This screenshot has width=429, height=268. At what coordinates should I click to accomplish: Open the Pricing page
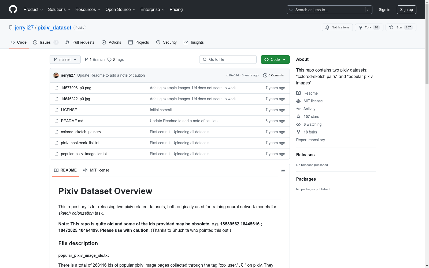(176, 9)
